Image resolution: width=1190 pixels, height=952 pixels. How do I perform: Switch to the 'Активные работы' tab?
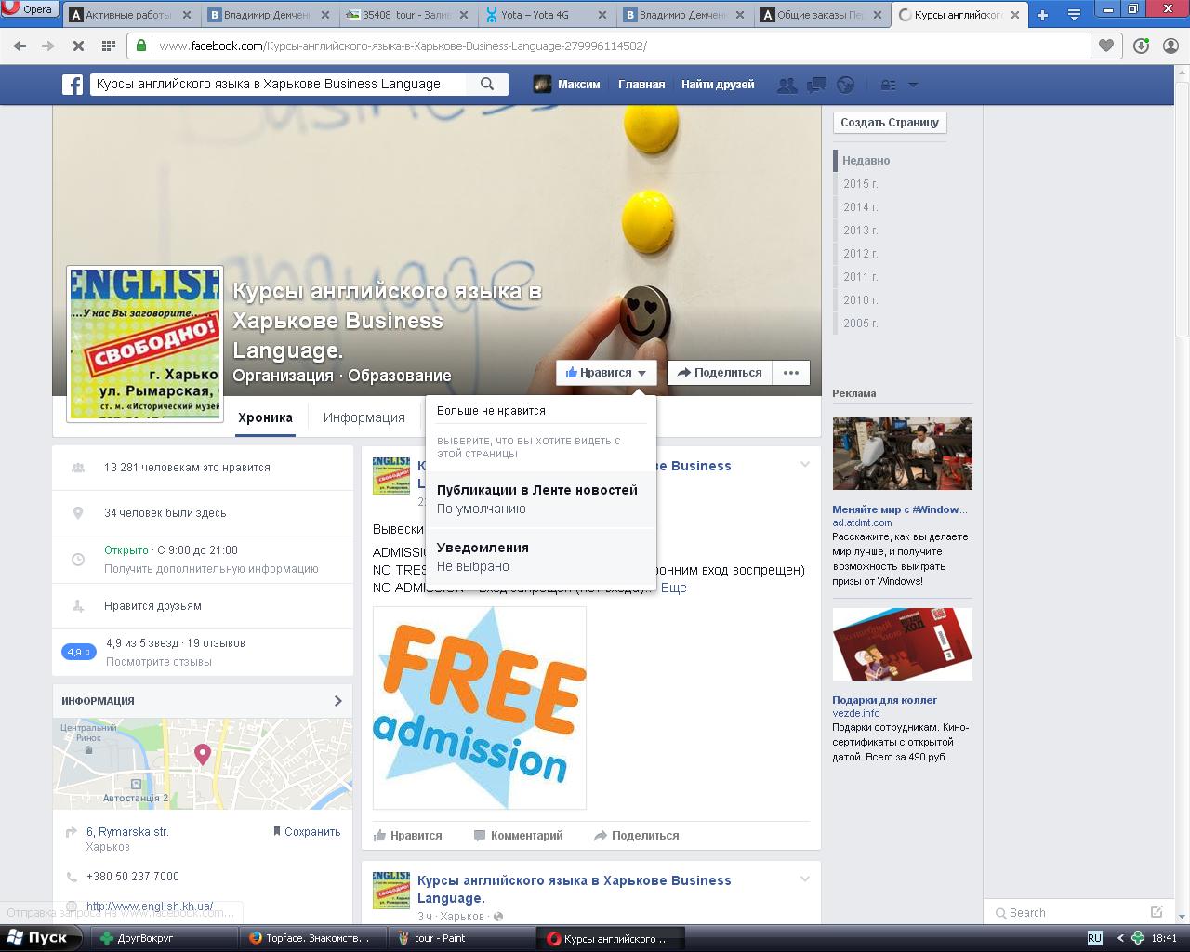tap(131, 15)
